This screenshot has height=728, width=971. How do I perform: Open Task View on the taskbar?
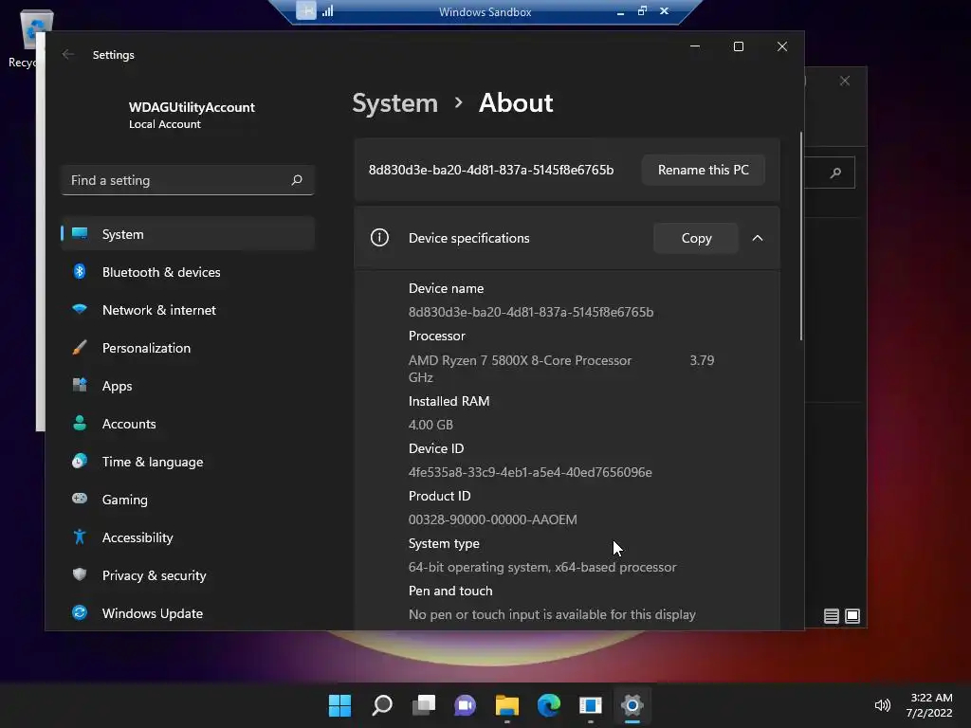tap(424, 705)
